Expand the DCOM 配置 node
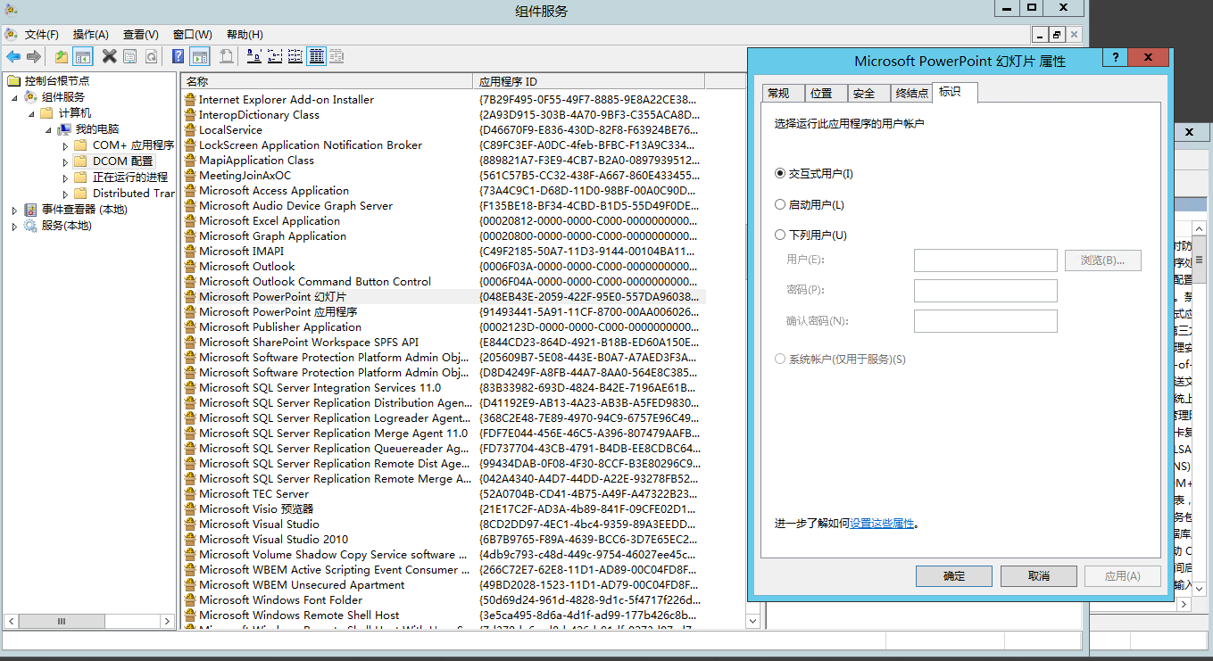 [65, 161]
